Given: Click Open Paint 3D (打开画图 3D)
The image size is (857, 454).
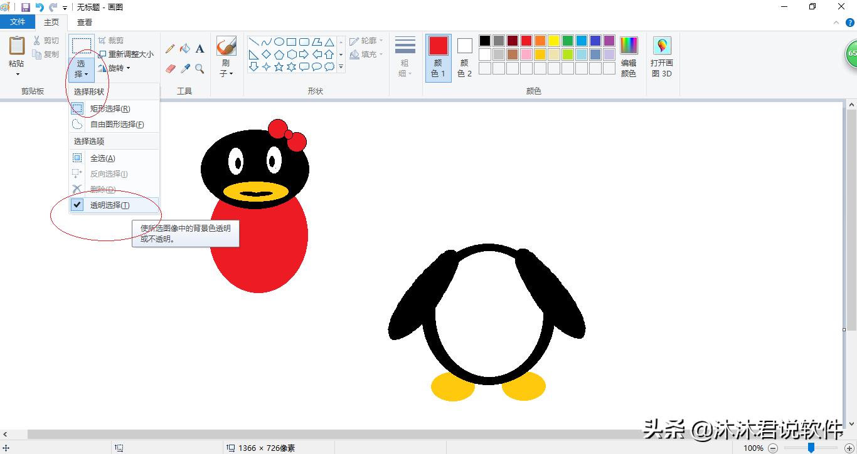Looking at the screenshot, I should coord(662,58).
